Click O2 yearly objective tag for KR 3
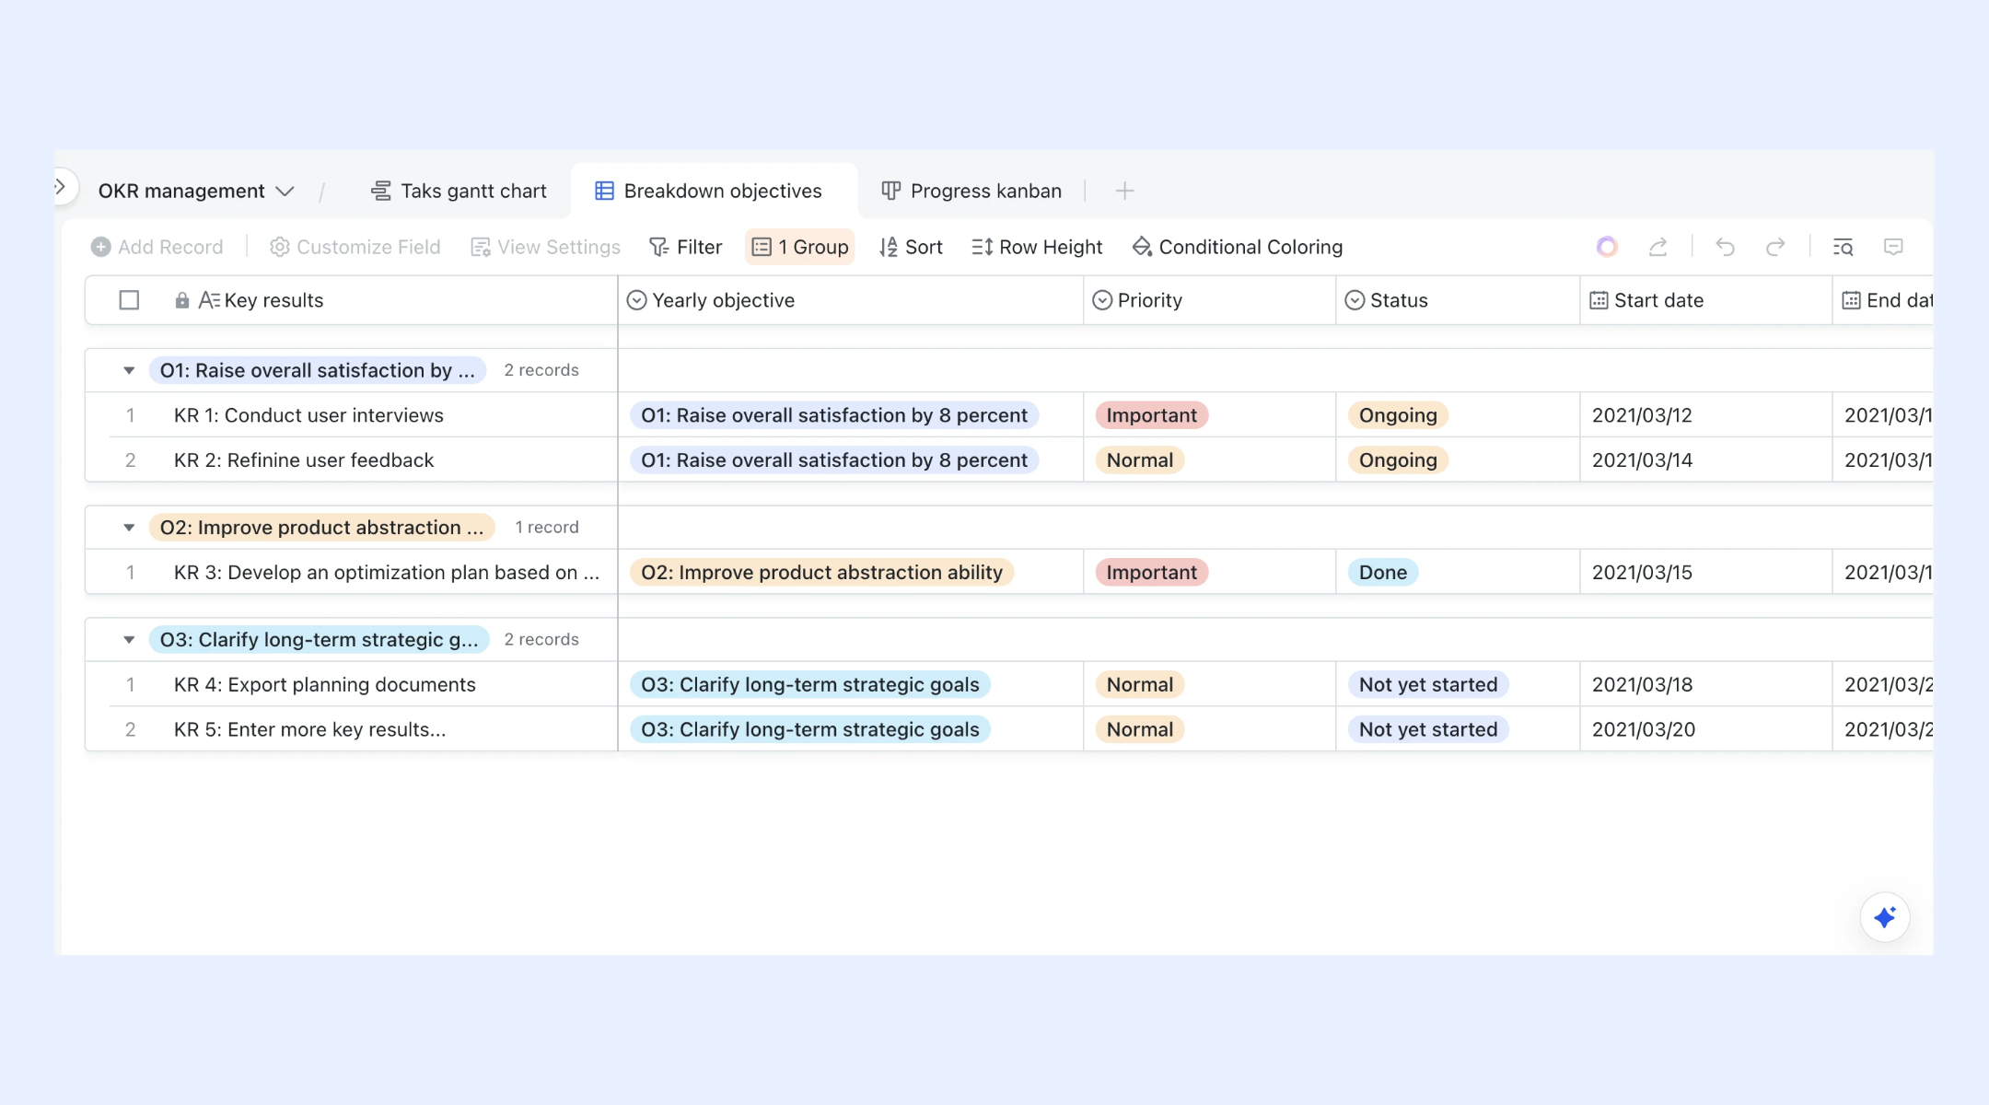 [821, 573]
